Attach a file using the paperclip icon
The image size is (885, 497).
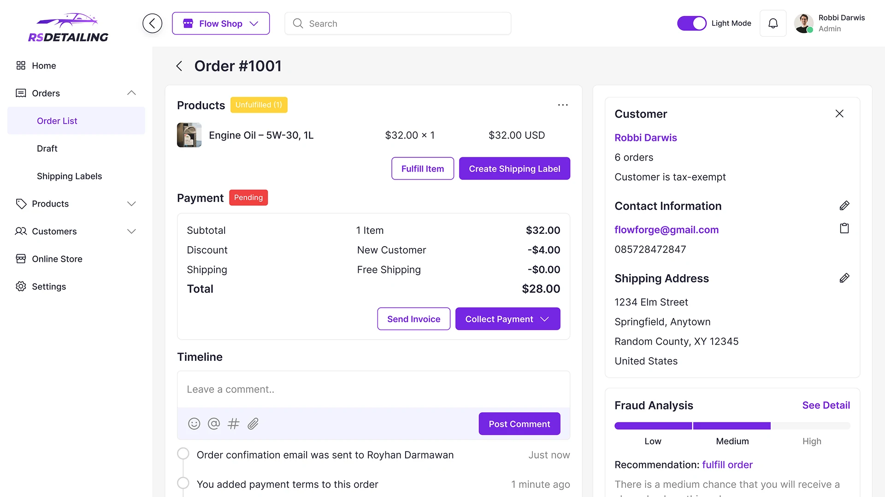point(253,423)
